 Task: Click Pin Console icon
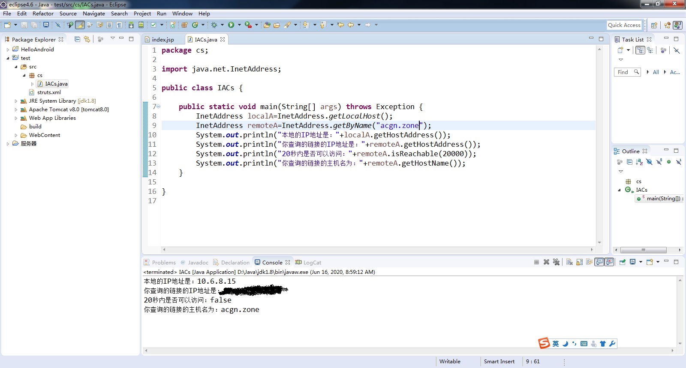[622, 262]
